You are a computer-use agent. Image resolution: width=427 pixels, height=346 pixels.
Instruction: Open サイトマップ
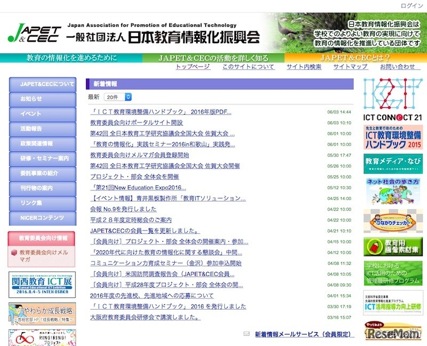351,67
